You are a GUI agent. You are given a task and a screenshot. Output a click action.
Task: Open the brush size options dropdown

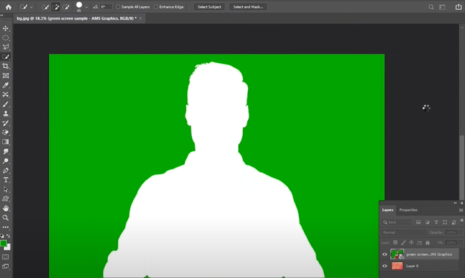pyautogui.click(x=87, y=7)
